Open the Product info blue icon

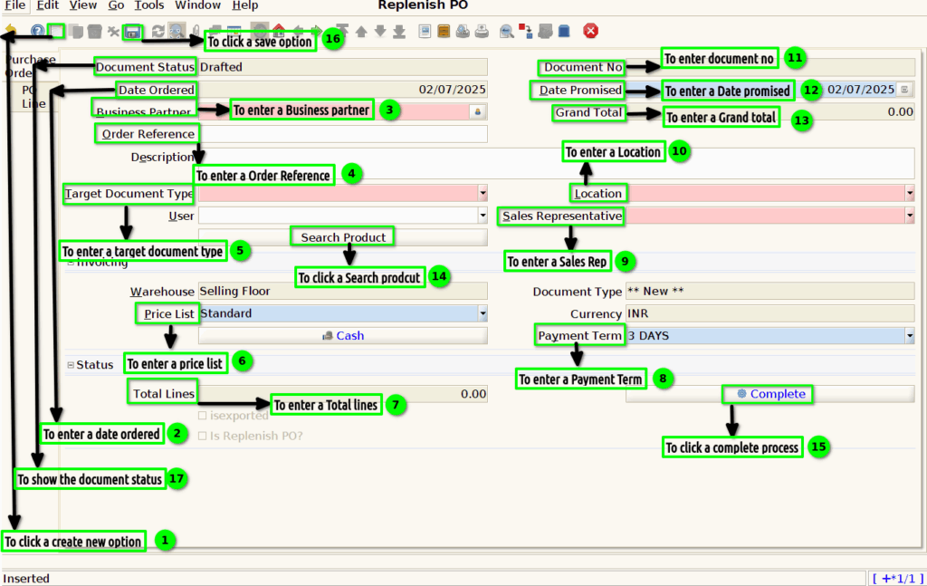click(564, 31)
